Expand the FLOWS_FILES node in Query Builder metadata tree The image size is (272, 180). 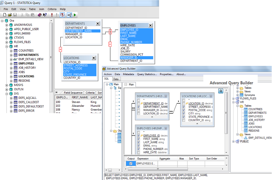(x=233, y=99)
